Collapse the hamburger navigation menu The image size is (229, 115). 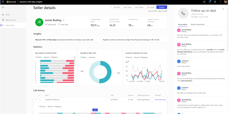[3, 7]
